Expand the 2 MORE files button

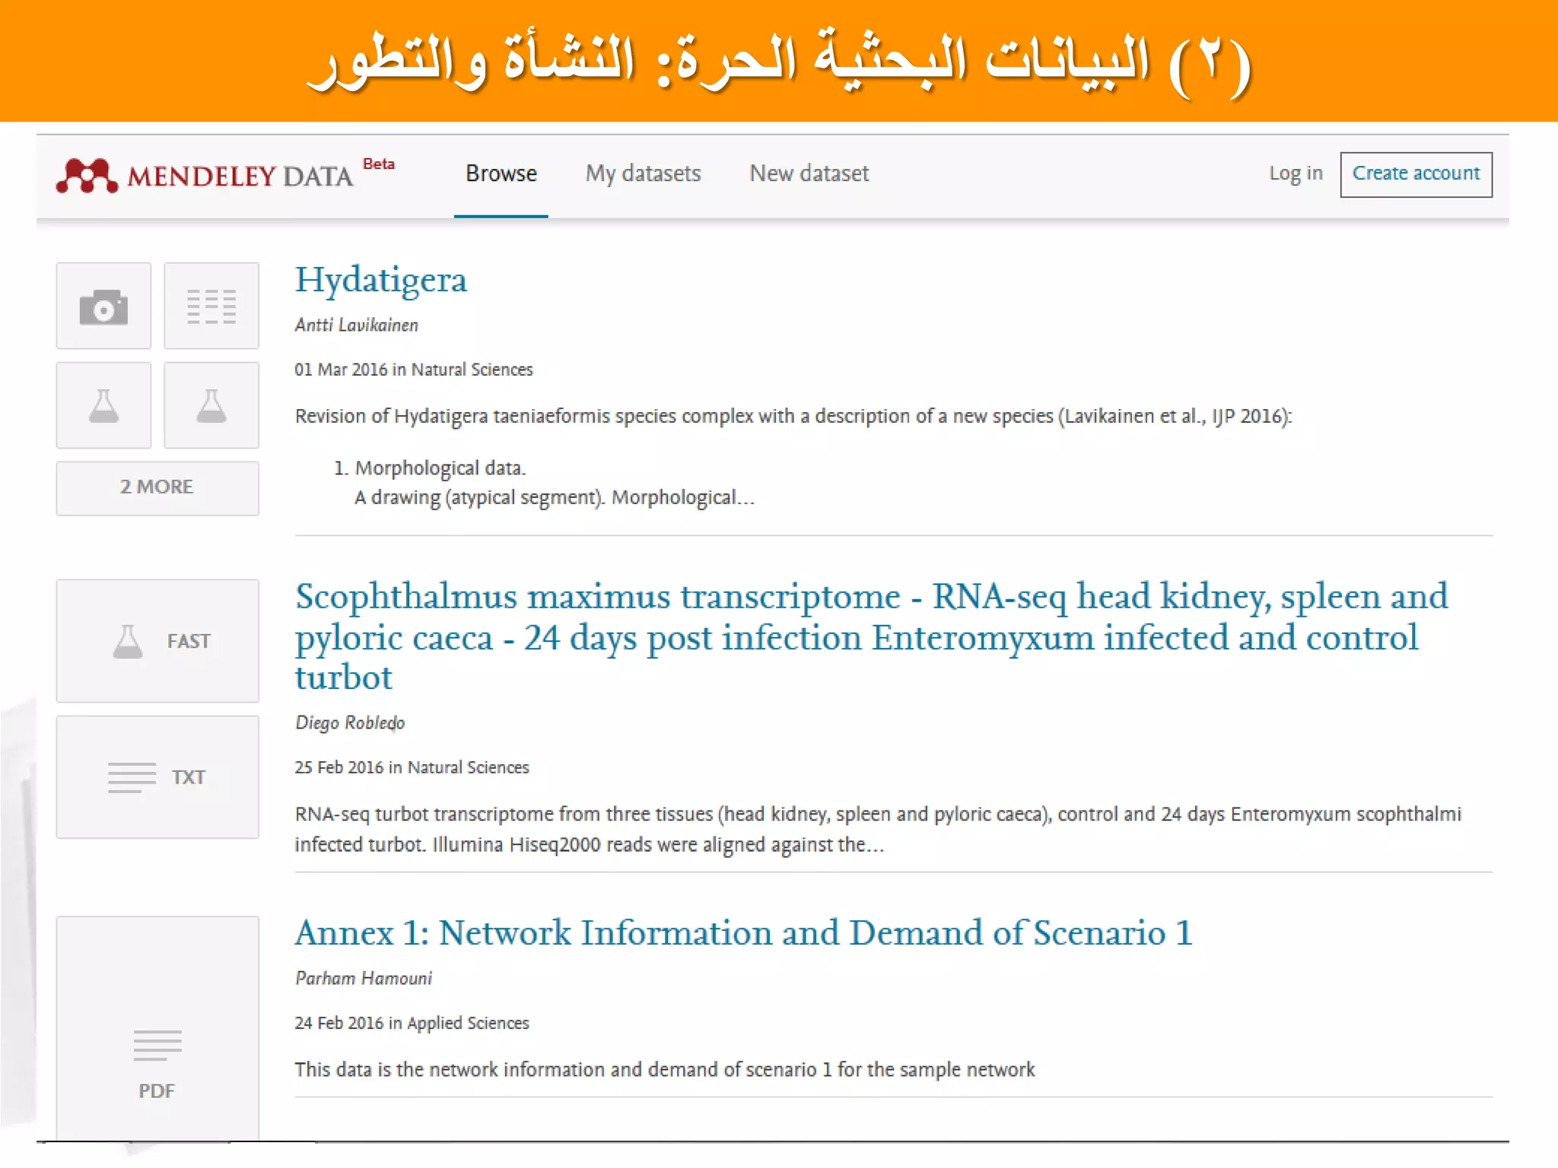pos(157,487)
